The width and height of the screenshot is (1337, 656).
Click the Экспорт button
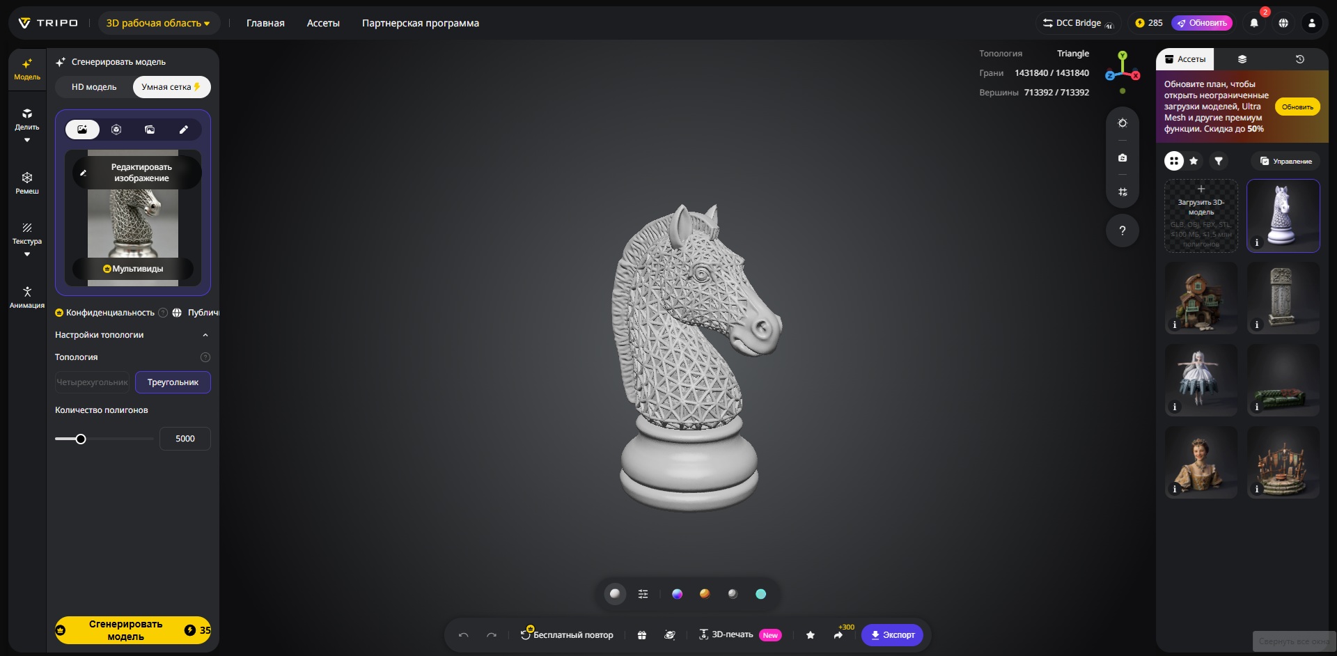point(892,635)
